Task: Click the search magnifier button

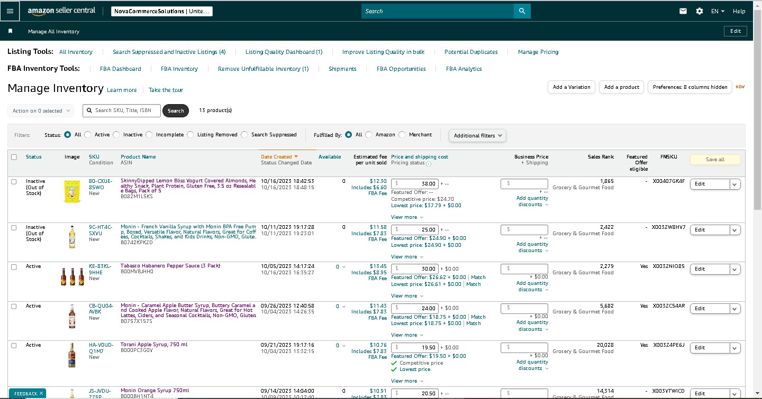Action: tap(522, 11)
